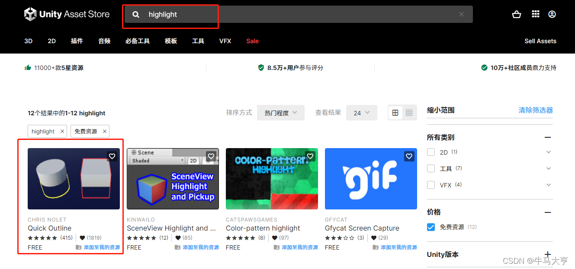Open the Quick Outline thumbnail
Screen dimensions: 575x269
[x=74, y=179]
